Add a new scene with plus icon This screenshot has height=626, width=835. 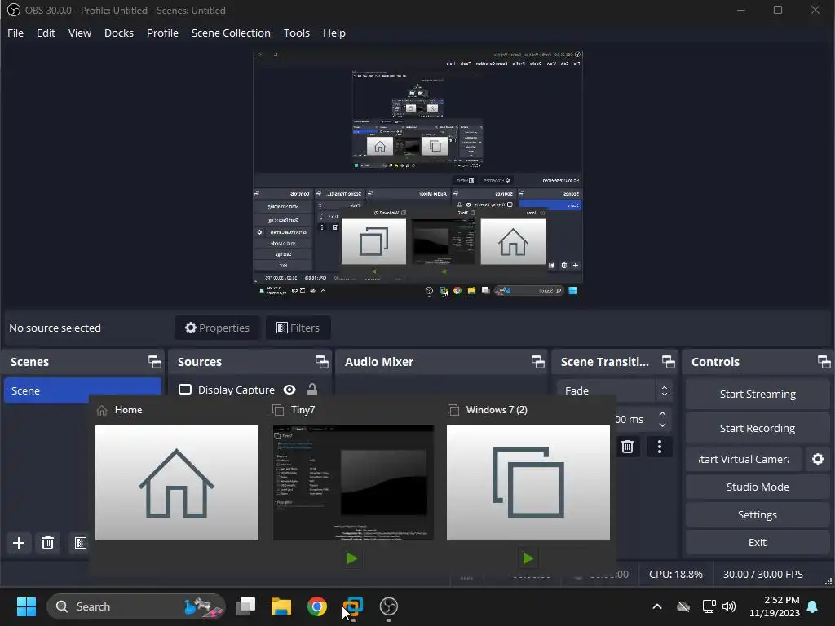click(x=19, y=543)
